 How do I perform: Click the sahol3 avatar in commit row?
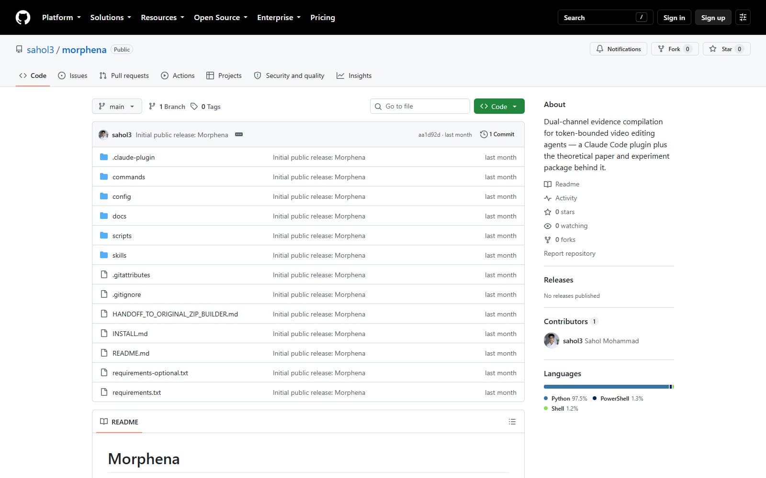103,135
